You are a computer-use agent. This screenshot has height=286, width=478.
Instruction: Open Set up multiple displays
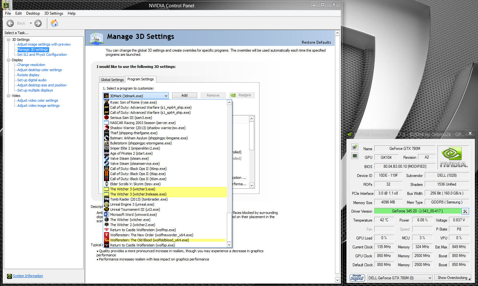tap(35, 91)
